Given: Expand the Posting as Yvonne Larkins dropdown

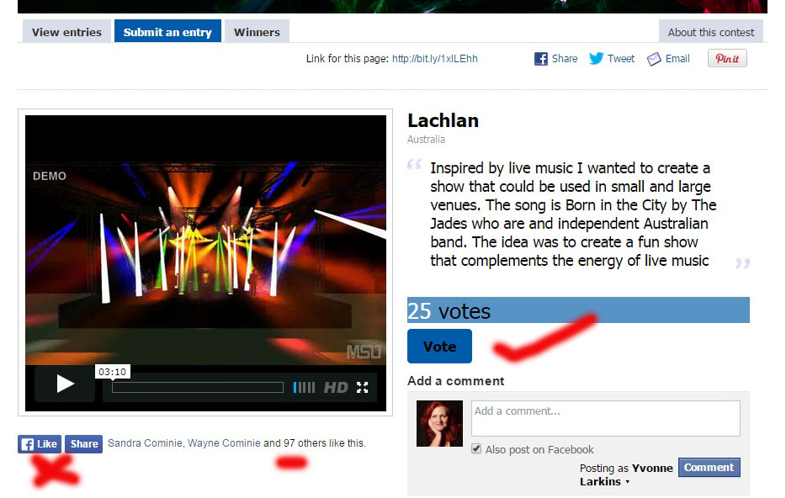Looking at the screenshot, I should click(x=627, y=482).
